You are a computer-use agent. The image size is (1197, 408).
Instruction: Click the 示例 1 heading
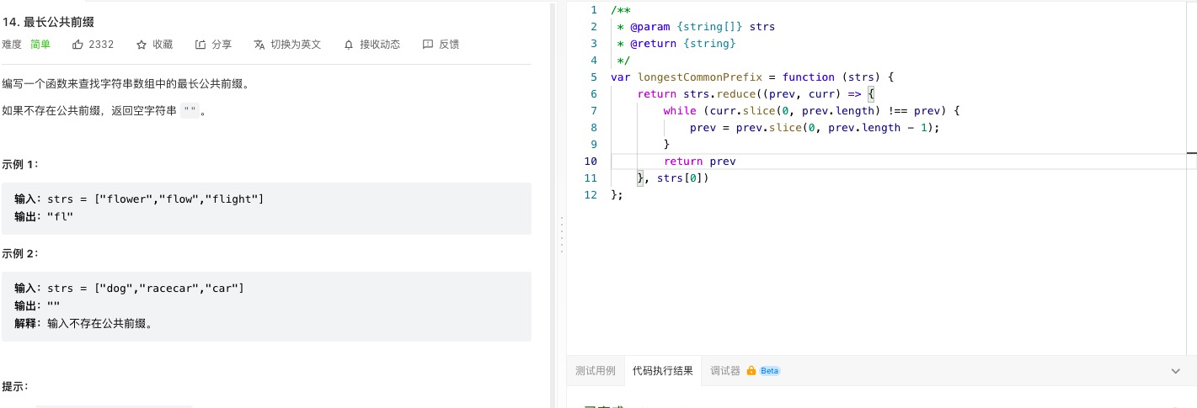point(20,164)
